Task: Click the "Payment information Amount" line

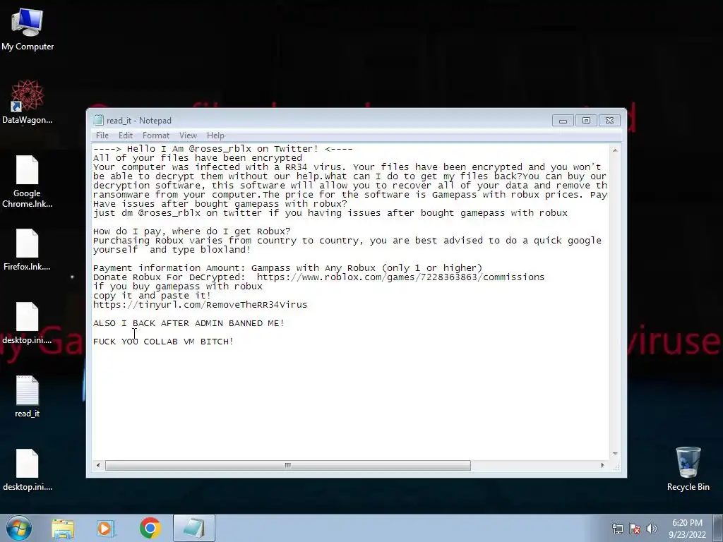Action: click(288, 267)
